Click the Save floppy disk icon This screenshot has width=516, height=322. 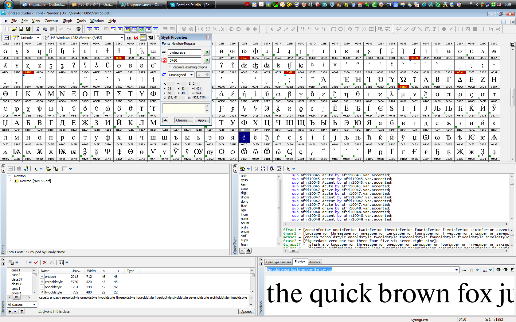pyautogui.click(x=21, y=29)
